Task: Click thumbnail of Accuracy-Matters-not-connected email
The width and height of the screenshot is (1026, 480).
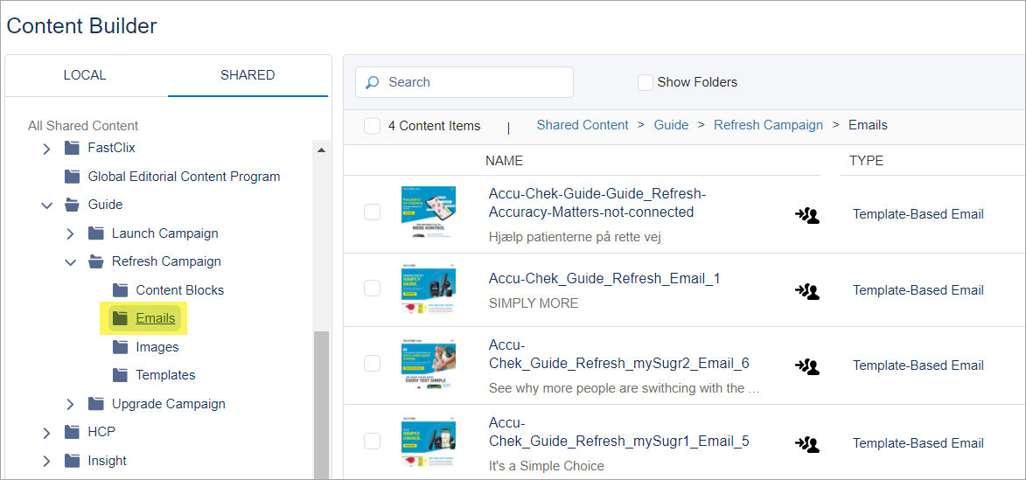Action: (429, 212)
